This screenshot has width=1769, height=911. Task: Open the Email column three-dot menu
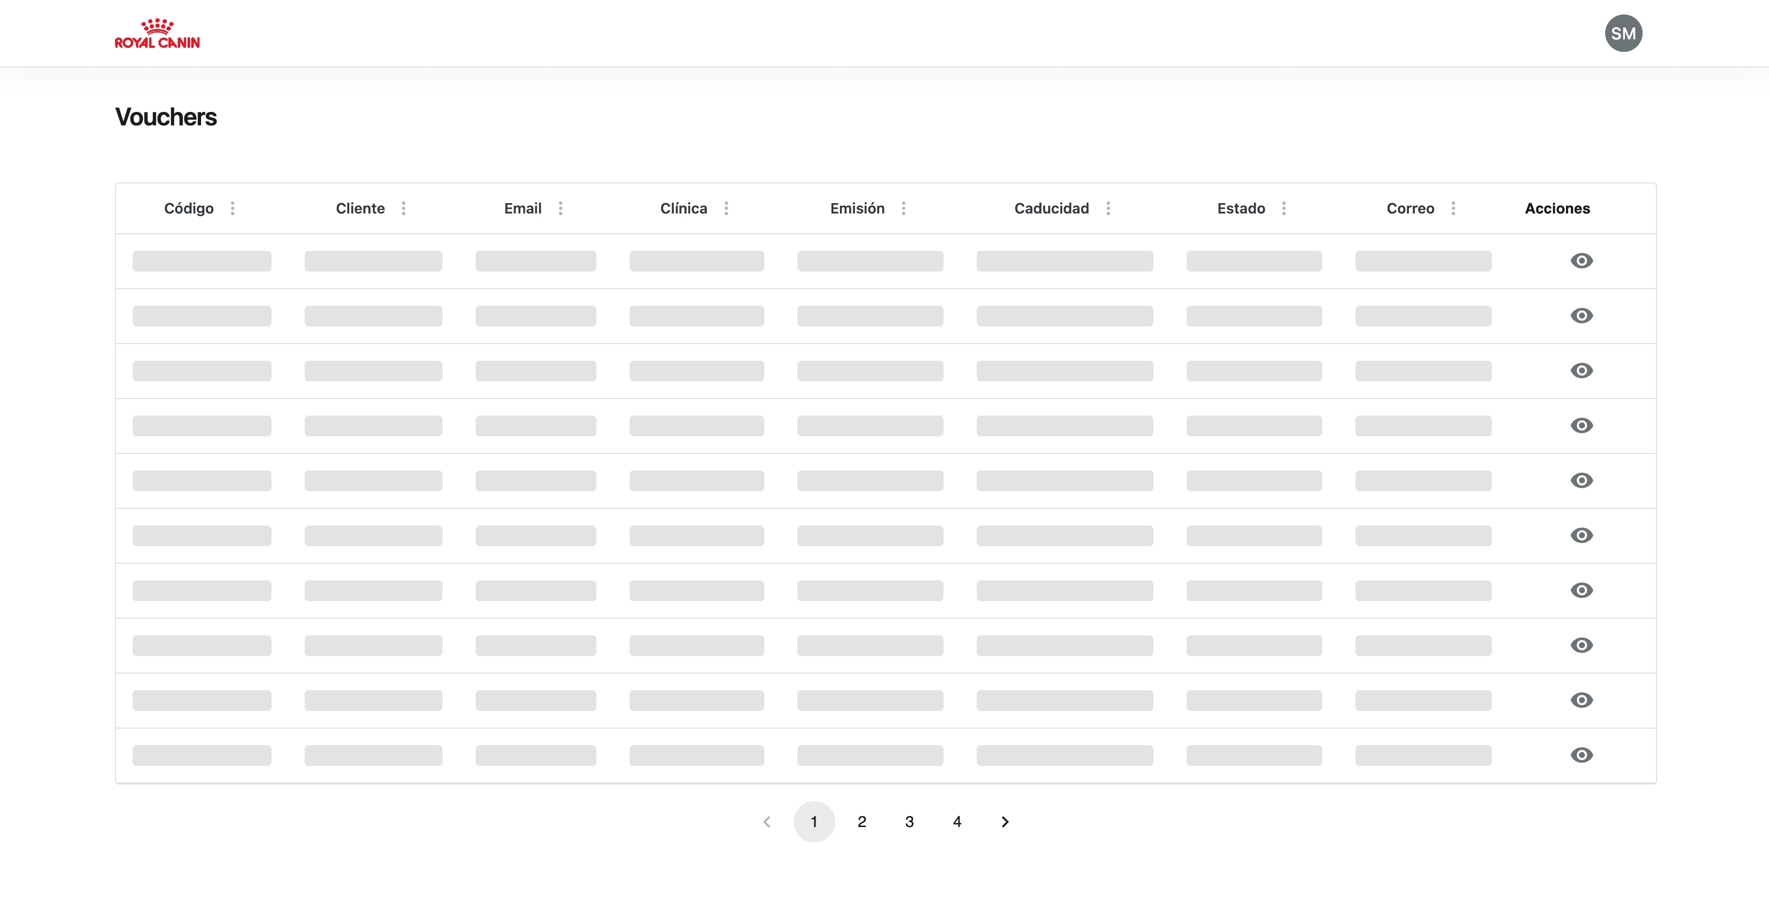click(x=560, y=208)
